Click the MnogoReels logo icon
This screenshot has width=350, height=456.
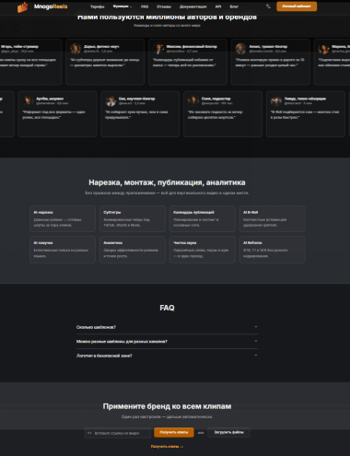pyautogui.click(x=22, y=7)
